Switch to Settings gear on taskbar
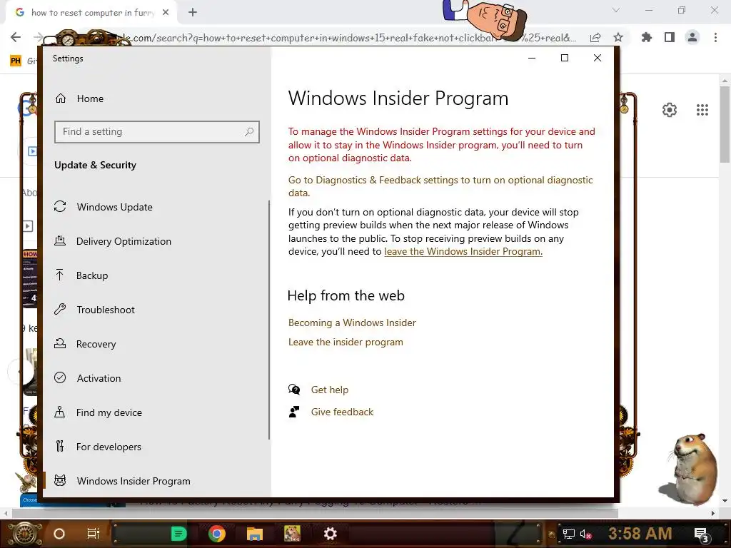Image resolution: width=731 pixels, height=548 pixels. click(x=330, y=534)
